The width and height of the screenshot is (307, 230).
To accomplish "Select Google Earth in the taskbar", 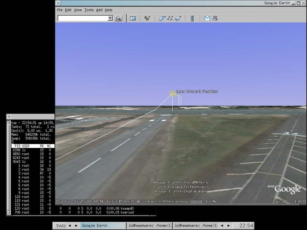I will point(103,225).
